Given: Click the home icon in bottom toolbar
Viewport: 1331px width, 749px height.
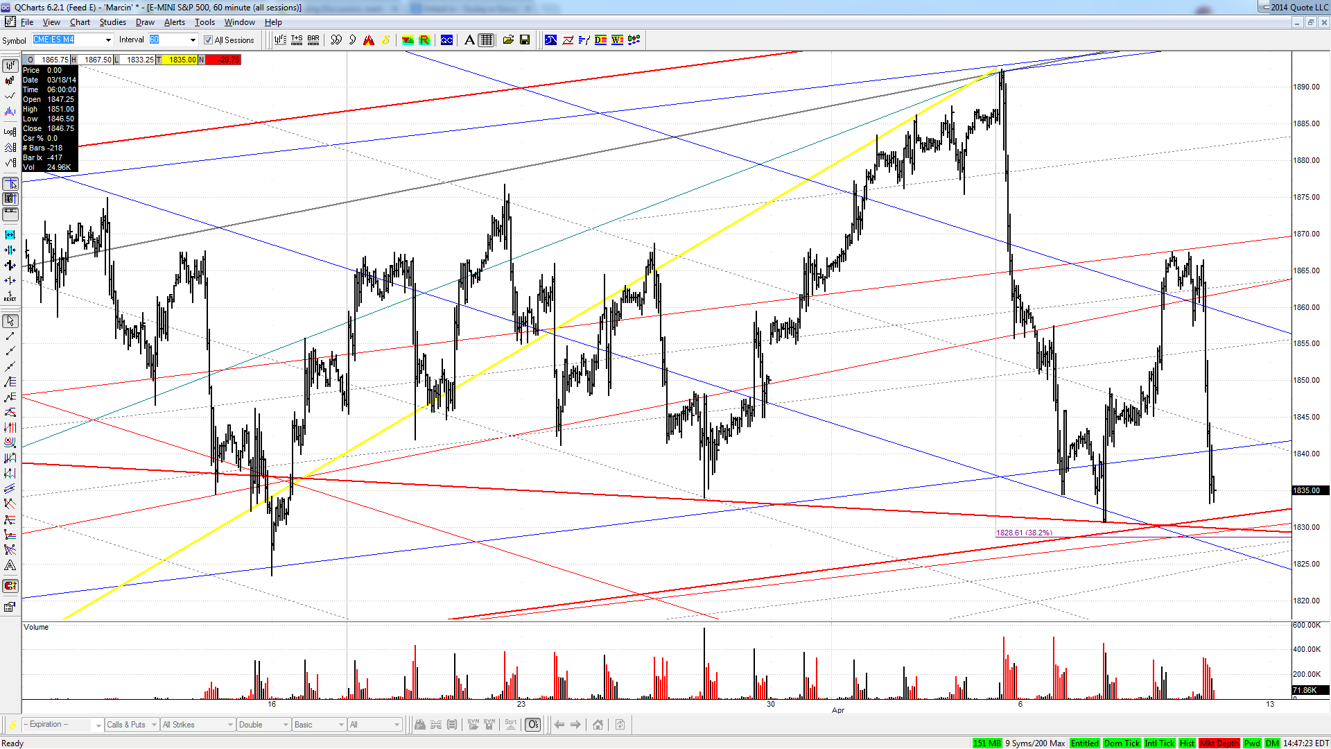Looking at the screenshot, I should click(598, 725).
